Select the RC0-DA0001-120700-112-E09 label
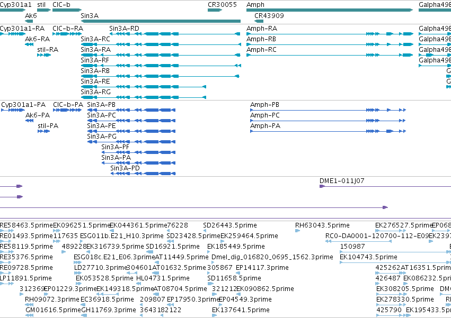 click(x=377, y=236)
